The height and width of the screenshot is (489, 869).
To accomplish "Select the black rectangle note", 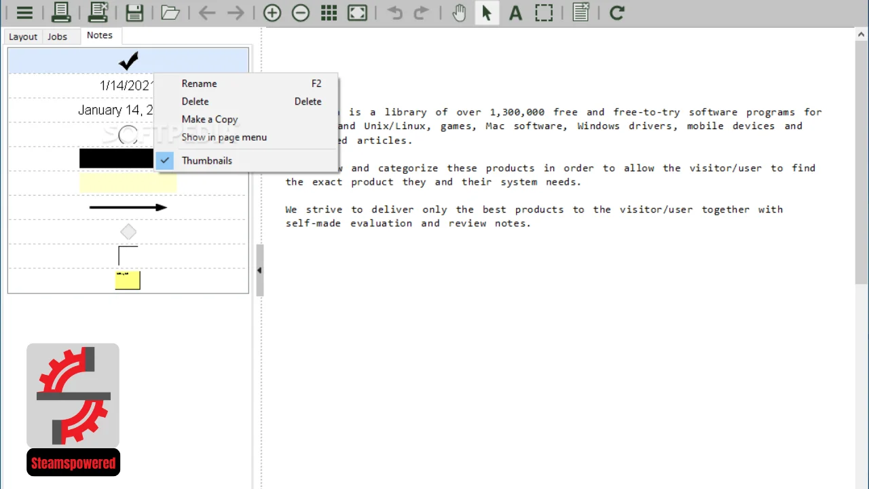I will coord(116,158).
